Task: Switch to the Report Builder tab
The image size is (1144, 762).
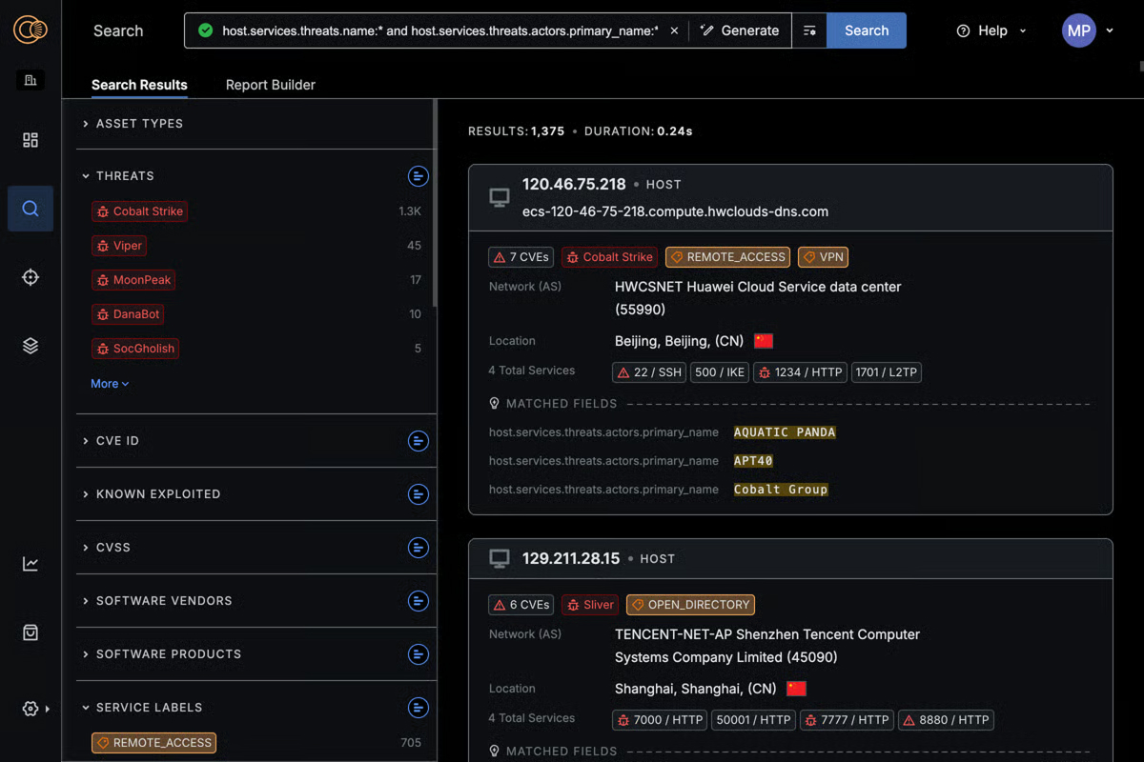Action: point(270,85)
